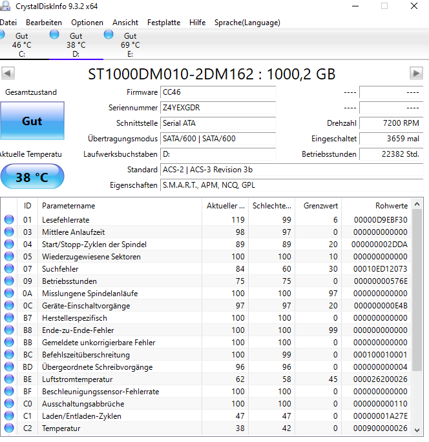Click the status orb for Mittlere Anlaufzeit row

point(9,232)
